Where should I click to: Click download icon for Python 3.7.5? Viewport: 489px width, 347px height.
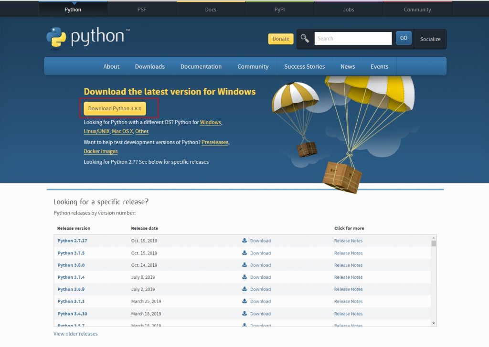click(x=244, y=253)
